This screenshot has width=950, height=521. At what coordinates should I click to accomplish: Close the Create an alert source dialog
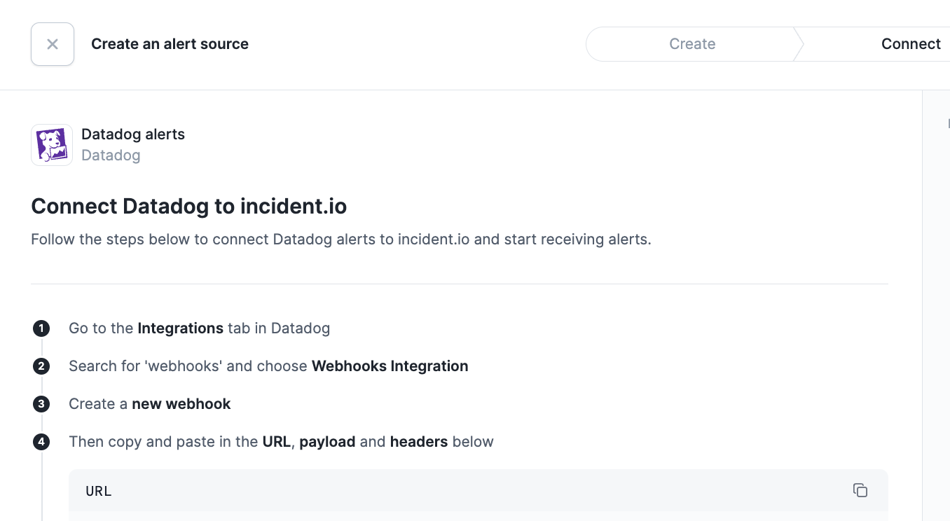53,44
